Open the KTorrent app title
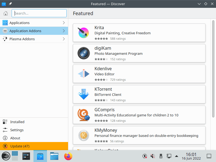 pyautogui.click(x=103, y=89)
